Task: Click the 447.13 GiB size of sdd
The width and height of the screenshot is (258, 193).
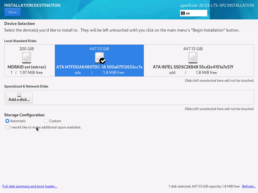Action: (x=193, y=49)
